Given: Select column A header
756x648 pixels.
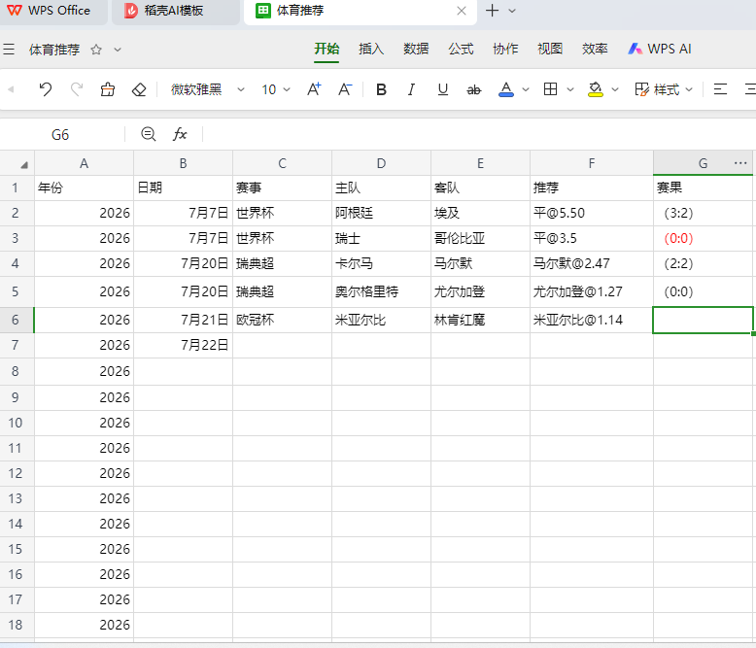Looking at the screenshot, I should pos(84,163).
